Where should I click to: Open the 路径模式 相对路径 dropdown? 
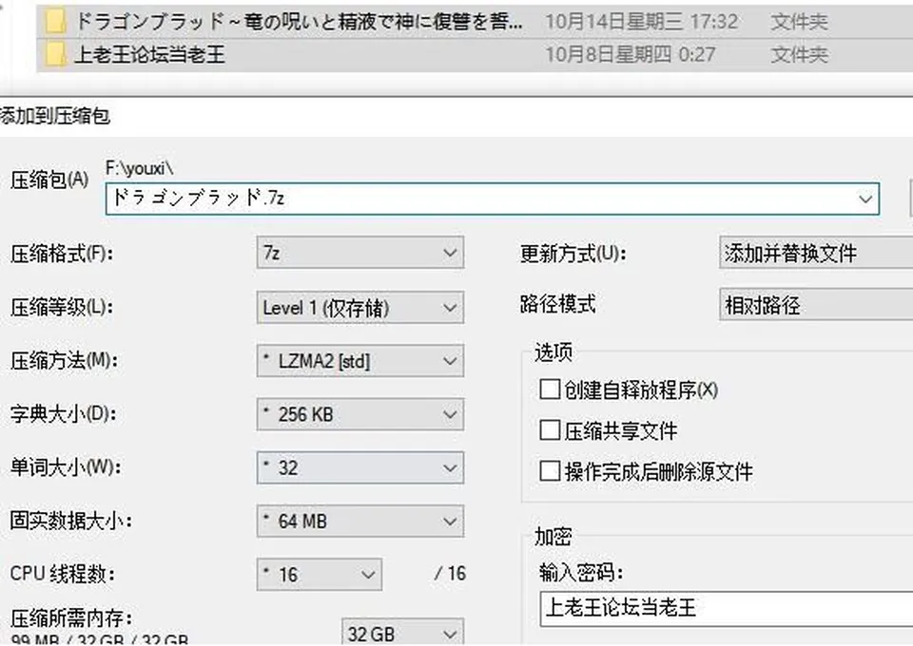[x=816, y=305]
